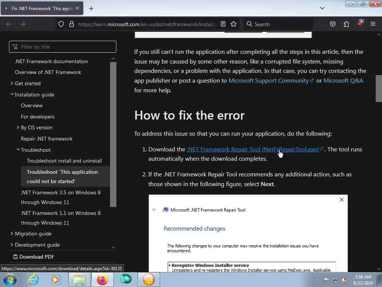Click the 'How to fix the error' heading

click(189, 115)
